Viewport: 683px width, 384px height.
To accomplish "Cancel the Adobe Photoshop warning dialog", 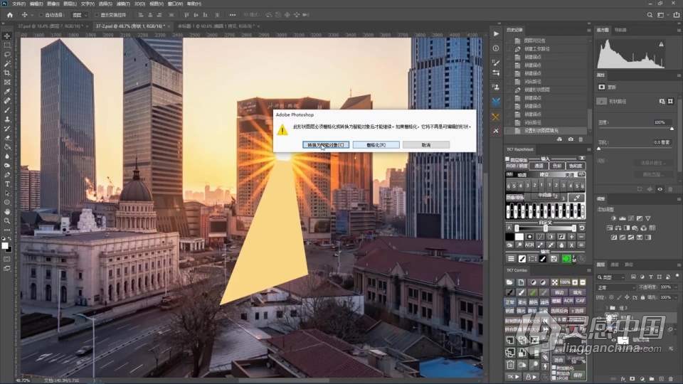I will tap(426, 145).
